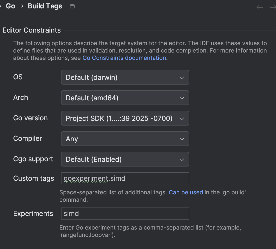Click the Editor Constraints section heading
Screen dimensions: 276x249
click(32, 30)
